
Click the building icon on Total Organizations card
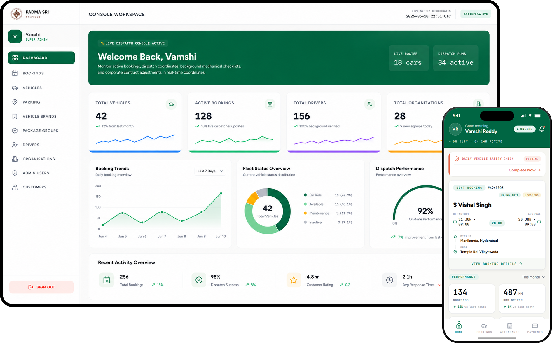click(x=478, y=104)
